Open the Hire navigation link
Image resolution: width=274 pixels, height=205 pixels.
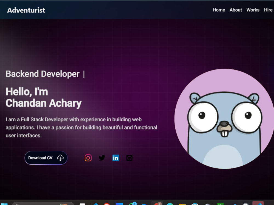coord(269,10)
